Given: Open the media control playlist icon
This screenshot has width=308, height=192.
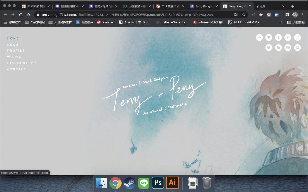Looking at the screenshot, I should pos(287,15).
